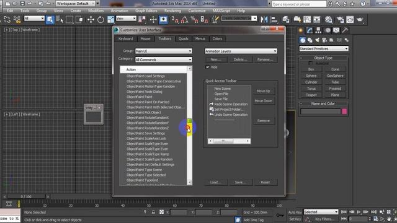Open Workspace Default dropdown
397x223 pixels.
[77, 4]
